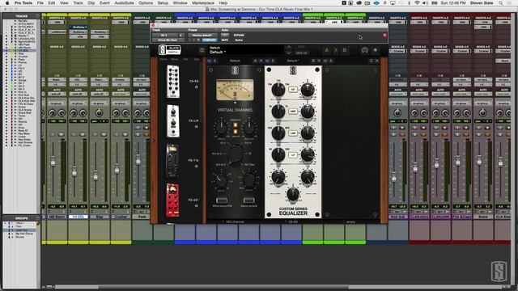
Task: Click the Bypass button in the plug-in header
Action: (x=239, y=35)
